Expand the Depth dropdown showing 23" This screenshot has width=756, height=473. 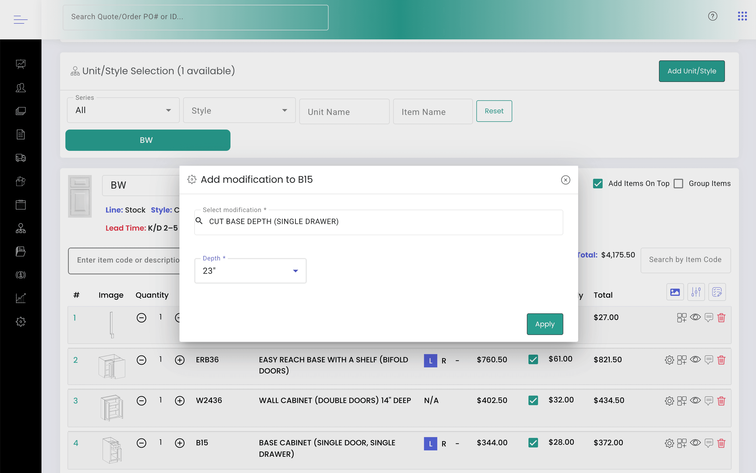(250, 271)
